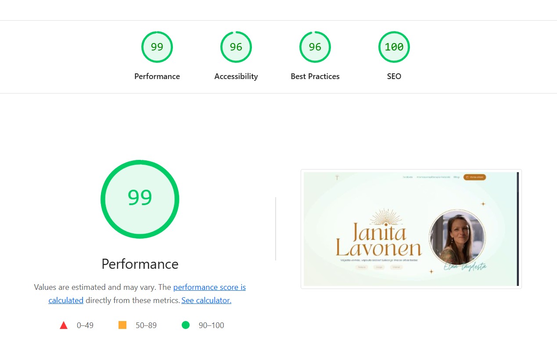Click the '0–49' legend range label

[x=85, y=325]
